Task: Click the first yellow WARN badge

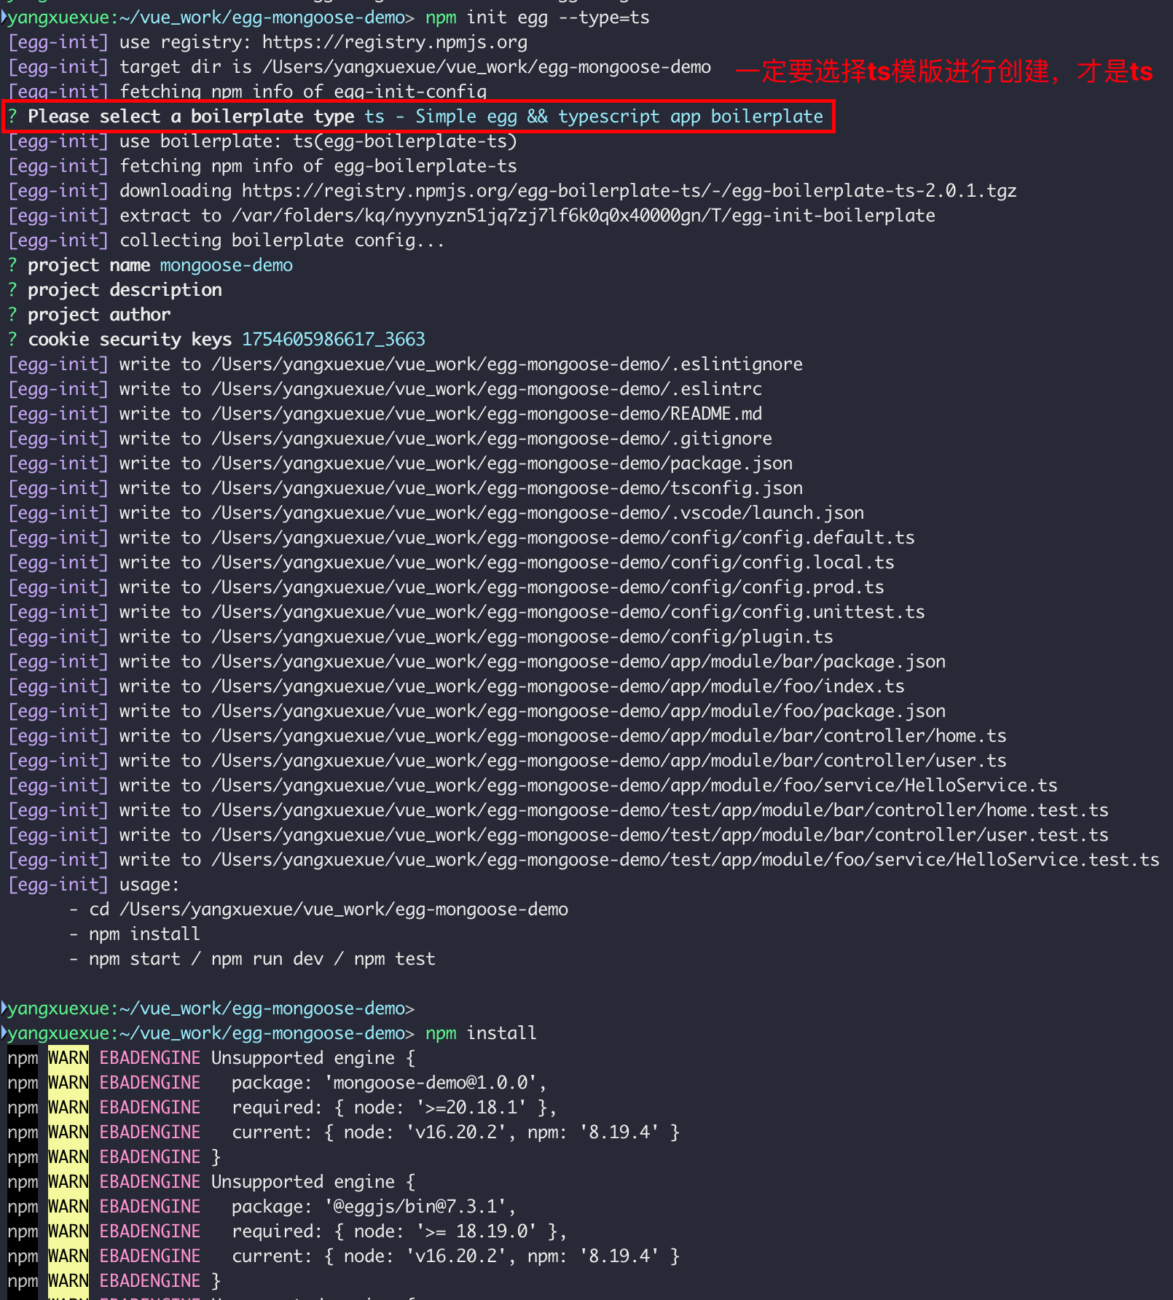Action: click(x=68, y=1058)
